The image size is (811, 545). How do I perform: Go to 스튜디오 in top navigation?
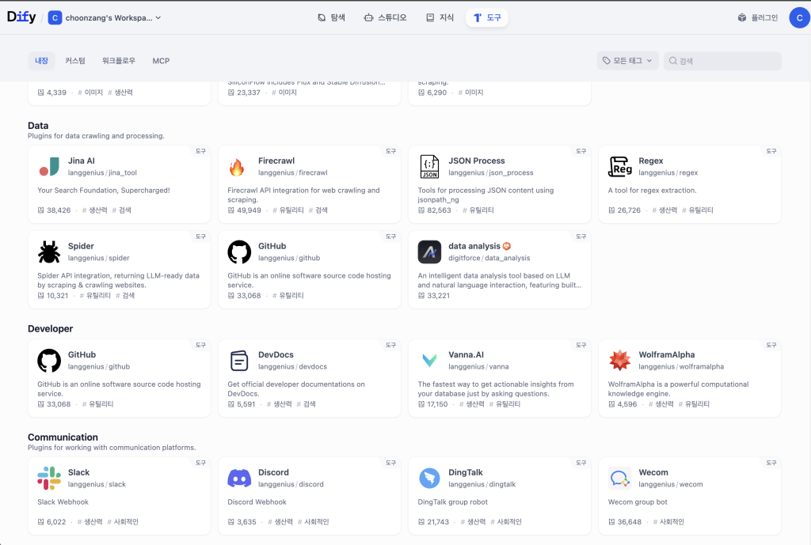pos(385,17)
